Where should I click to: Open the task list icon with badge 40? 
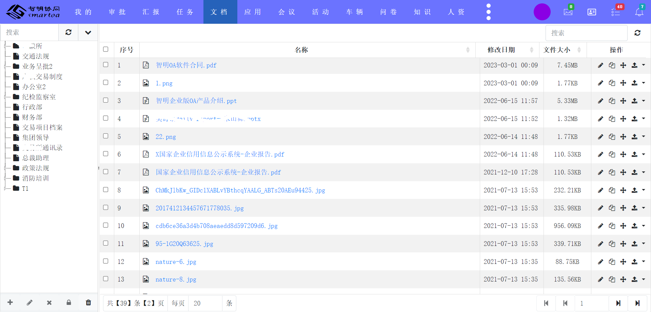(x=616, y=12)
